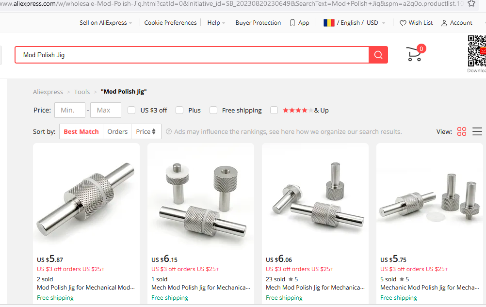This screenshot has height=307, width=486.
Task: Open the Account profile icon
Action: [444, 23]
